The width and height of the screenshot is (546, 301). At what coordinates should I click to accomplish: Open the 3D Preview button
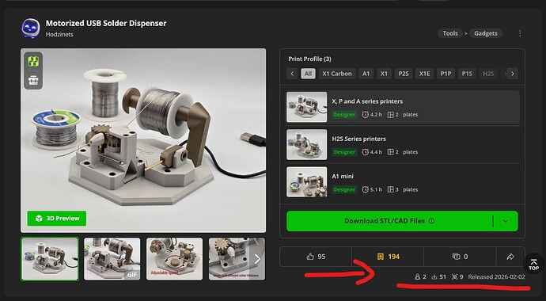(x=57, y=219)
